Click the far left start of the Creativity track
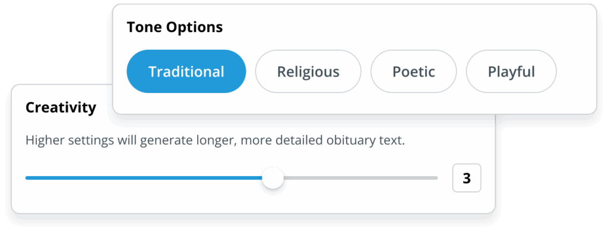Screen dimensions: 608x233 pos(28,178)
